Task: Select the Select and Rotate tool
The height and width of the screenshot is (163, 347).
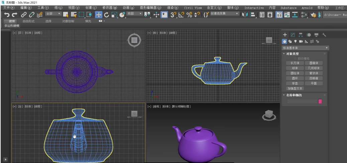Action: (x=106, y=15)
